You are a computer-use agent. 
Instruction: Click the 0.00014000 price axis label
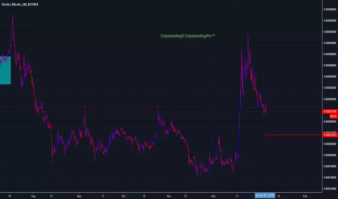(x=330, y=189)
